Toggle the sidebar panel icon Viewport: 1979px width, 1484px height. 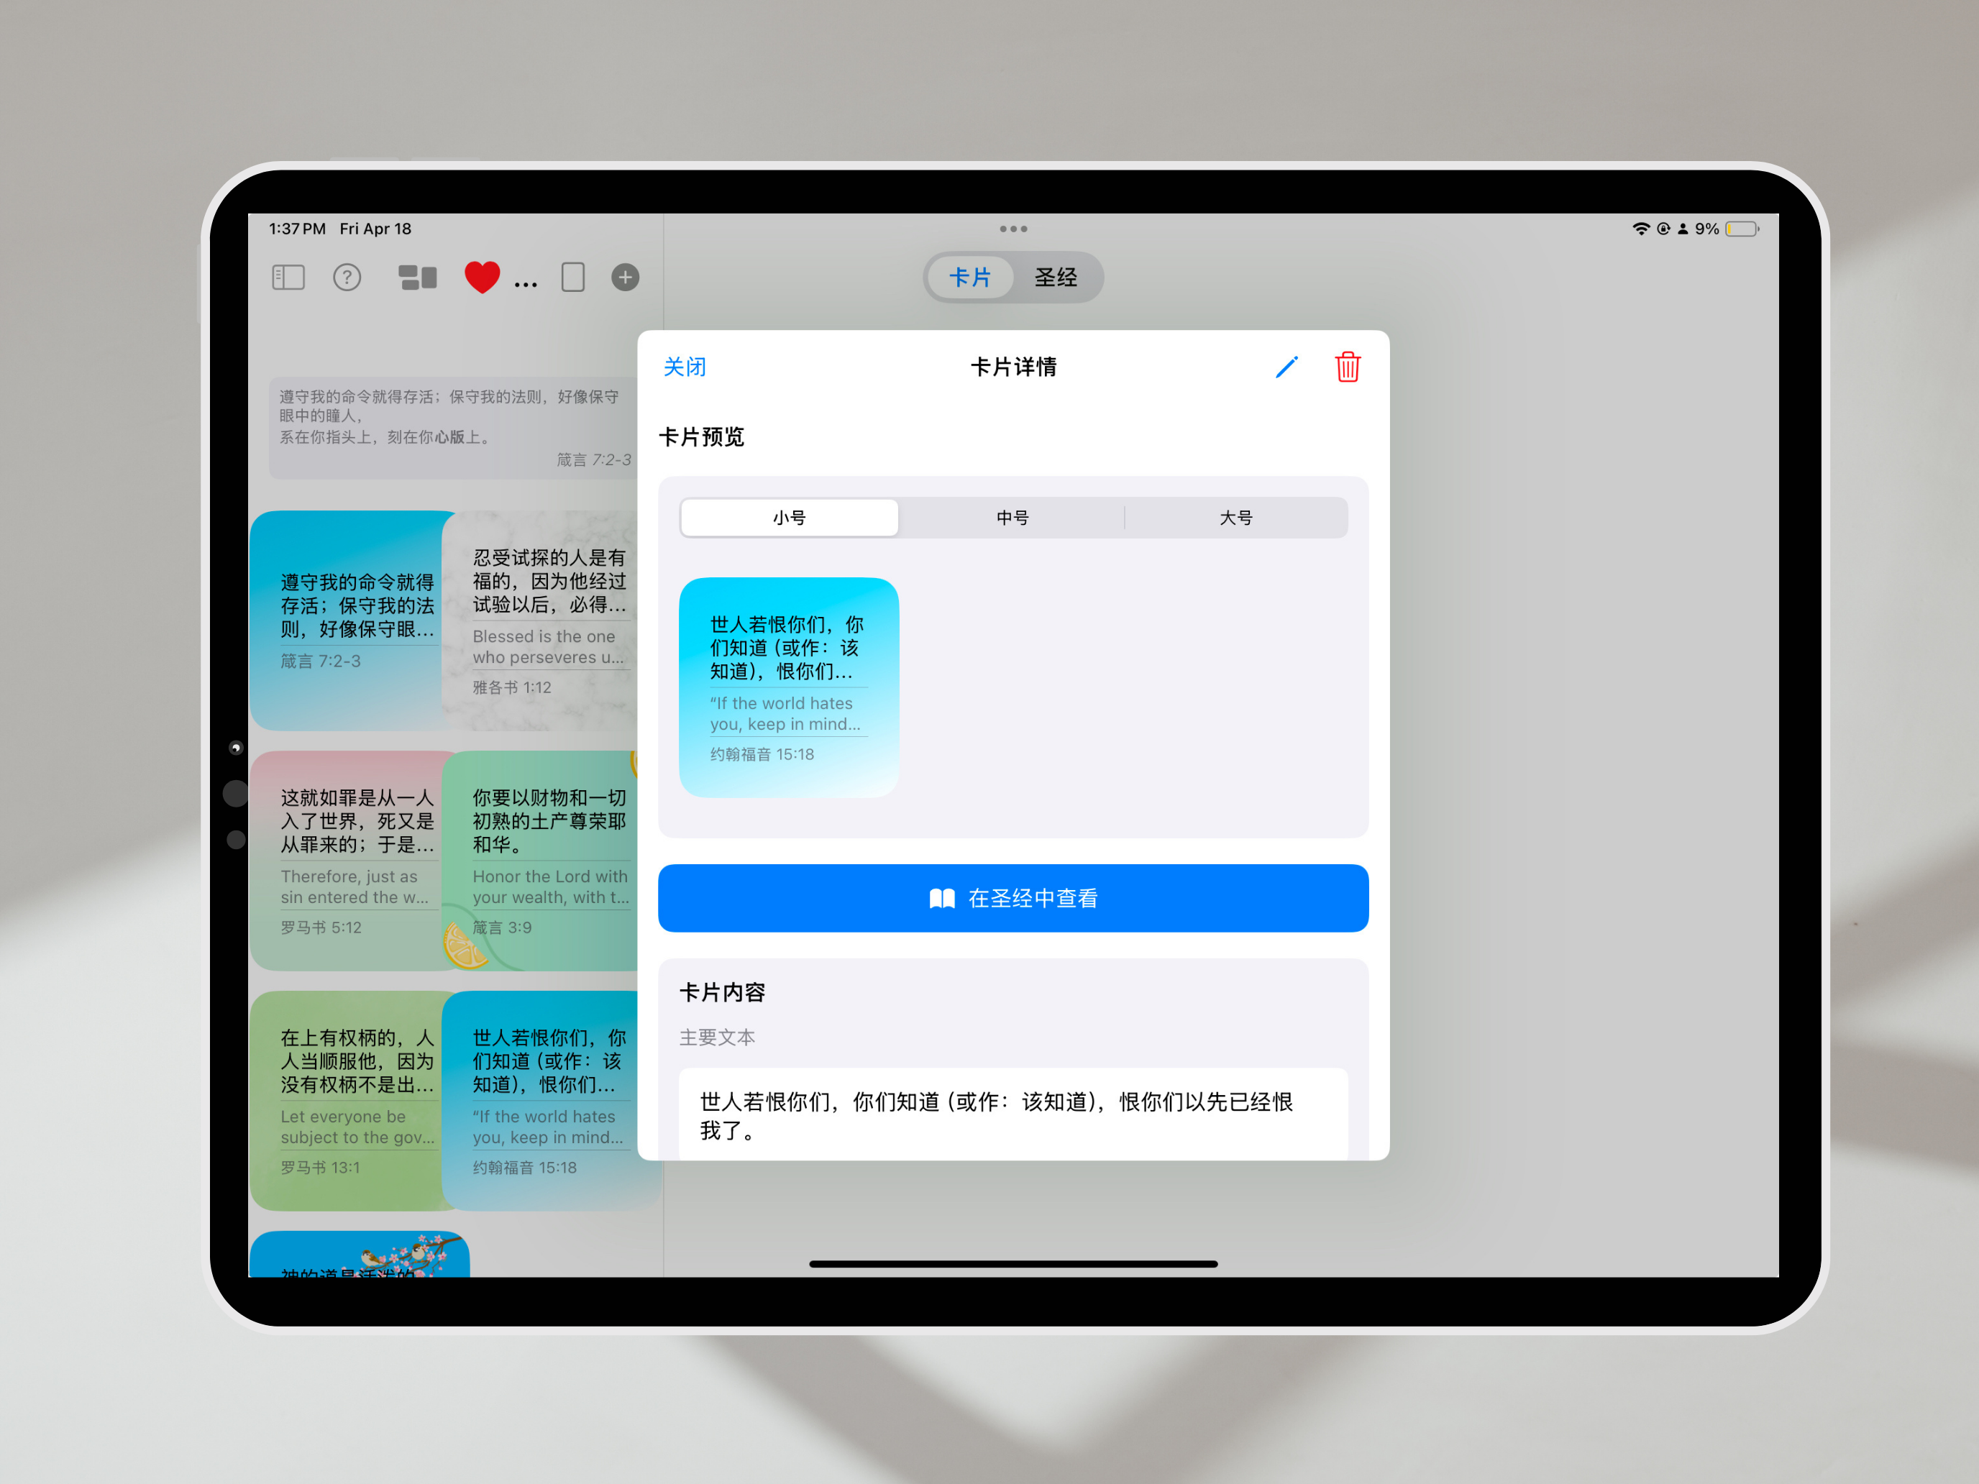[x=288, y=278]
